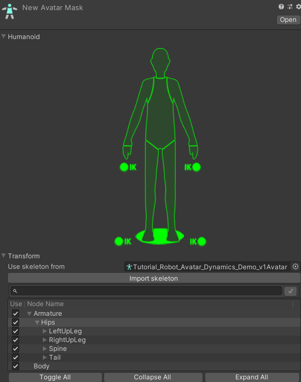
Task: Click the Tutorial_Robot avatar object field
Action: pyautogui.click(x=207, y=267)
